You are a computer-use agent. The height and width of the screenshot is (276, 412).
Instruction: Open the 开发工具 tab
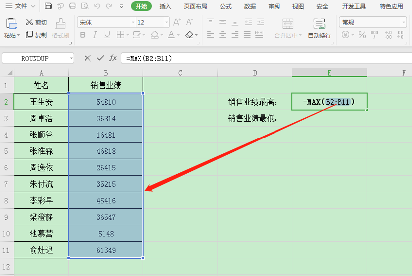[354, 6]
